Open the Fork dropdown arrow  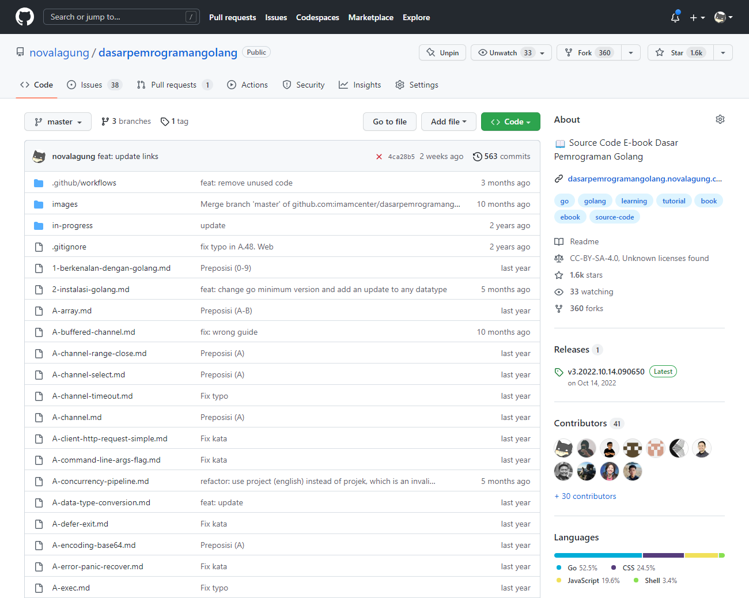coord(631,52)
